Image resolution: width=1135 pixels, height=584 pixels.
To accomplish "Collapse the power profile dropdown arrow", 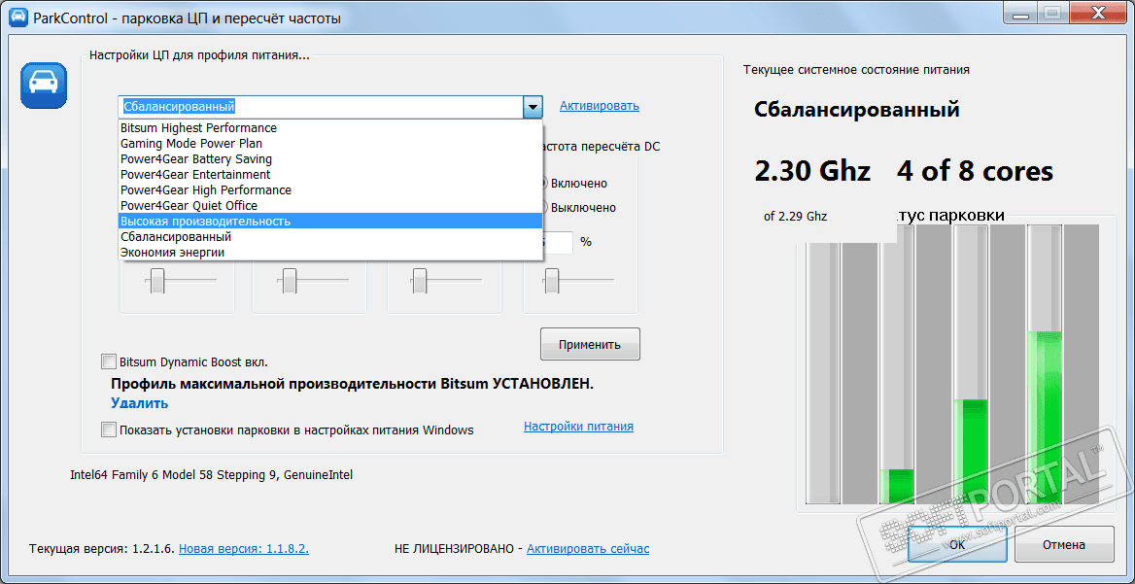I will [533, 107].
